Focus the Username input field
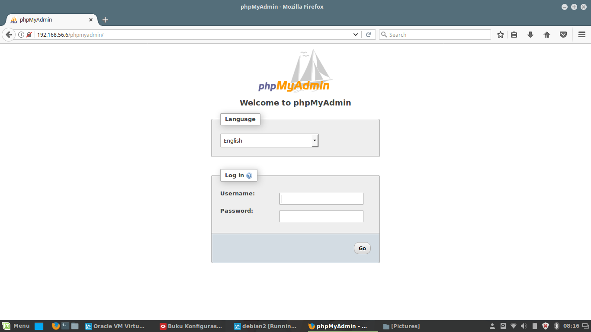The height and width of the screenshot is (332, 591). (321, 199)
